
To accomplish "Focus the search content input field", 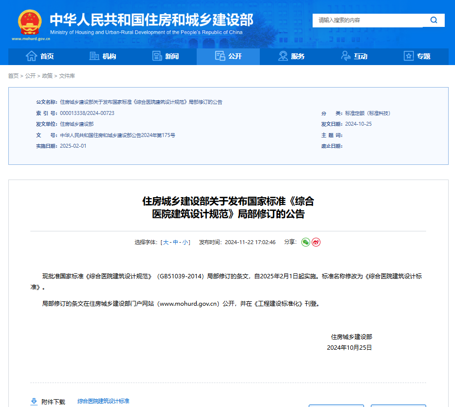I will [x=367, y=21].
